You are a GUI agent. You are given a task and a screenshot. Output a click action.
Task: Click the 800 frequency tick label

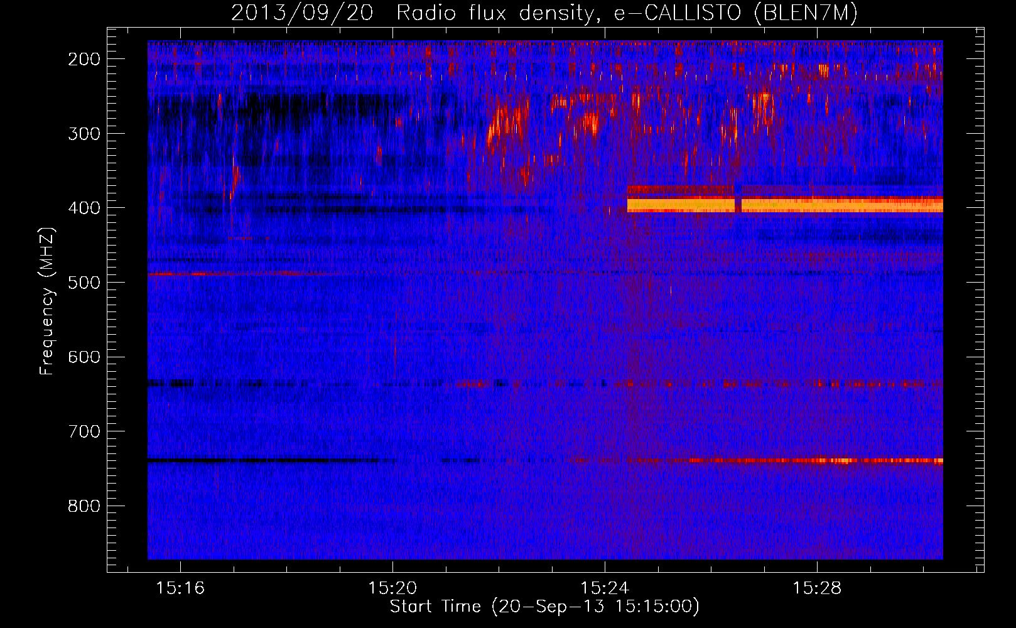[84, 506]
